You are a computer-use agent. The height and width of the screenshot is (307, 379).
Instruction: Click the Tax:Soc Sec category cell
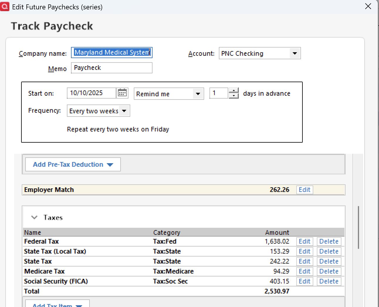[x=170, y=281]
